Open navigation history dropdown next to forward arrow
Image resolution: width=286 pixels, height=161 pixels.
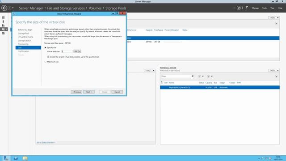[x=13, y=8]
